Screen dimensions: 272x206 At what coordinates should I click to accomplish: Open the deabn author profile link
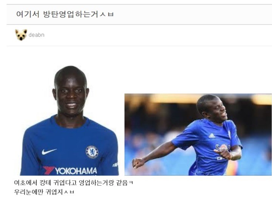pos(36,35)
